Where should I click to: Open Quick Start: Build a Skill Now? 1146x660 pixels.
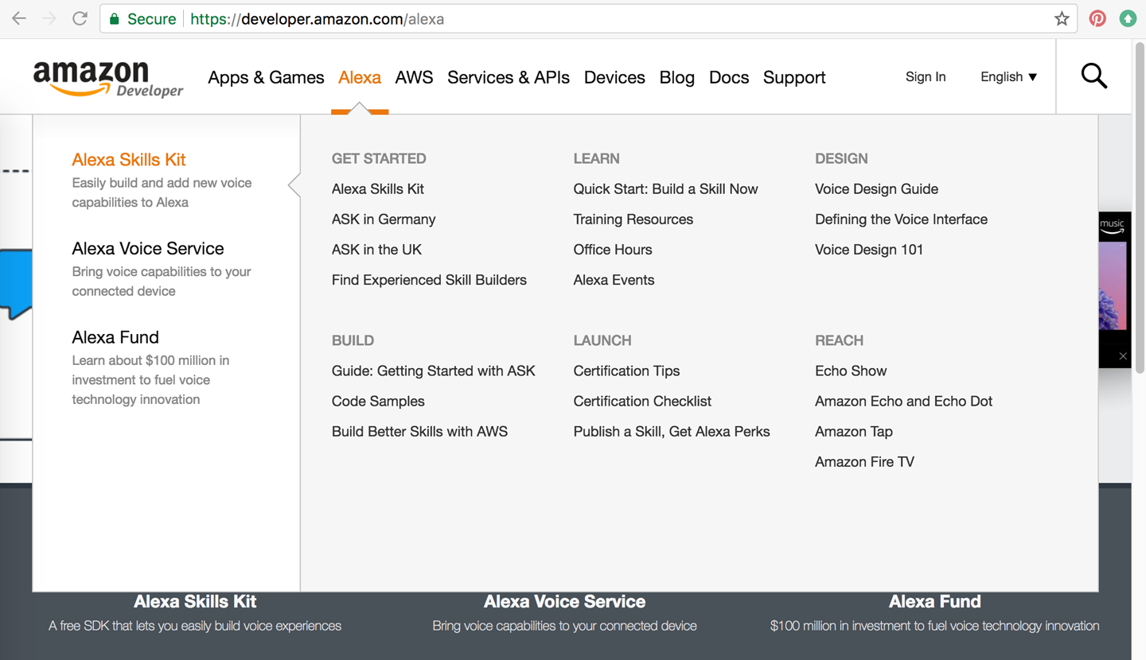tap(665, 189)
